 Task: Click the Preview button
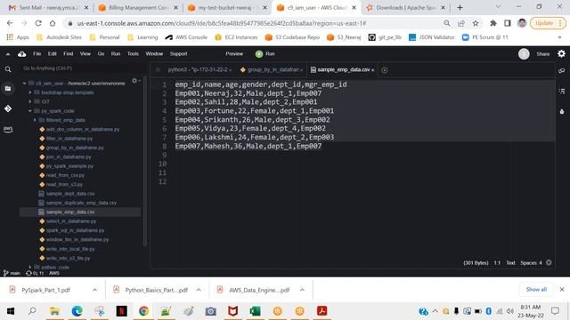234,53
